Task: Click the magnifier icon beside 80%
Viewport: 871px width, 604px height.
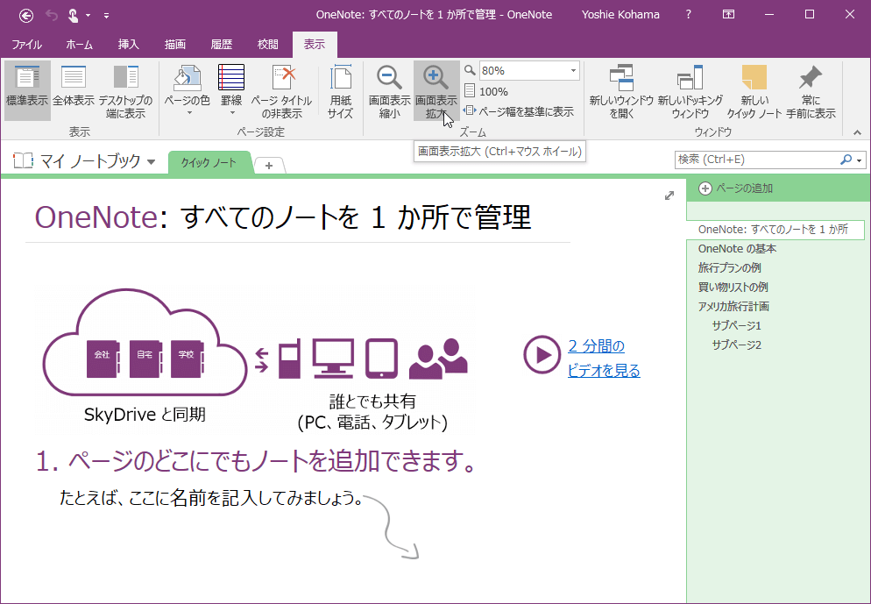Action: tap(470, 70)
